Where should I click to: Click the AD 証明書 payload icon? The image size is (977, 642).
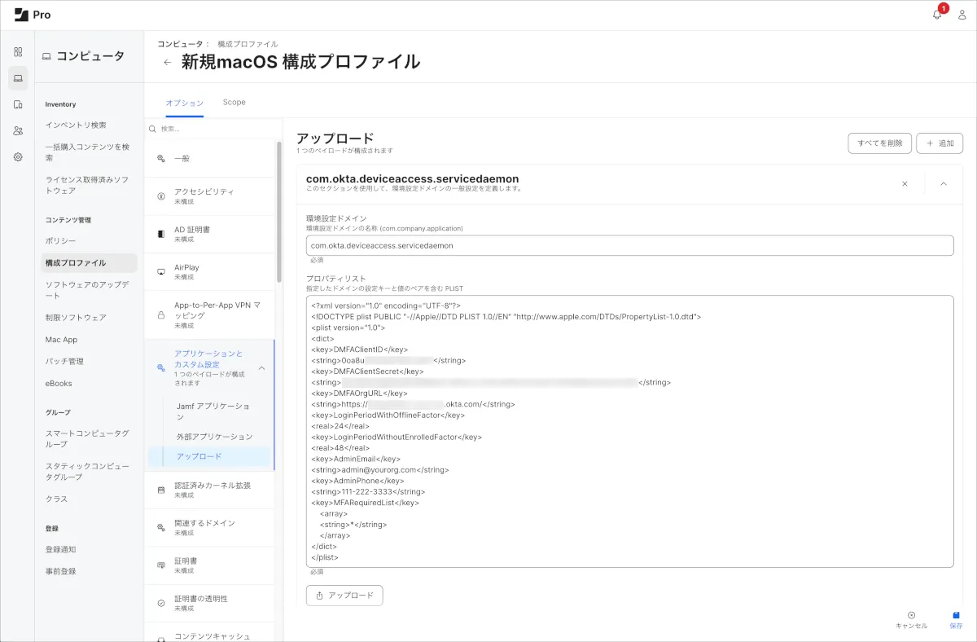[160, 234]
